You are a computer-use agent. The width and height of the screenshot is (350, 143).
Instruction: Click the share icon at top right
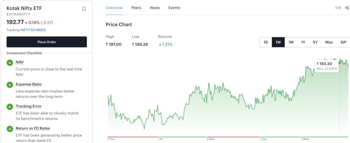coord(347,8)
